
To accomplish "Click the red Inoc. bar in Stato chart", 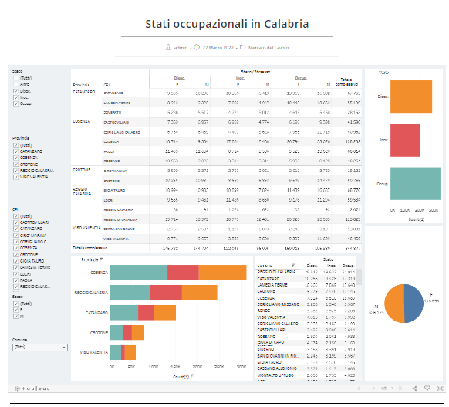I will 405,140.
